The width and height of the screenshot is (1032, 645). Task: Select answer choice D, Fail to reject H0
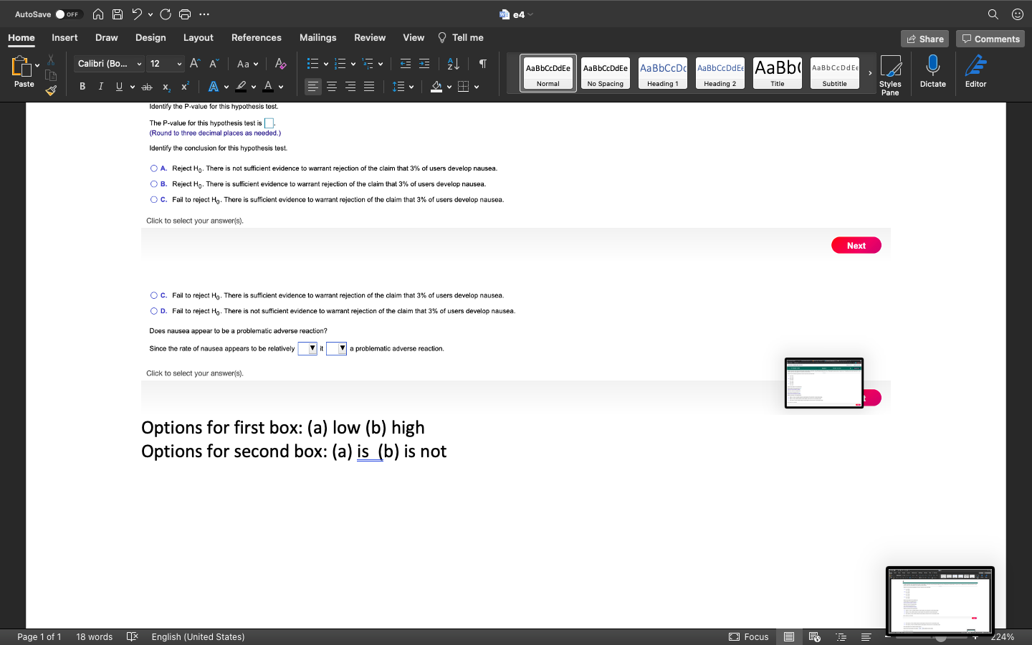tap(154, 310)
